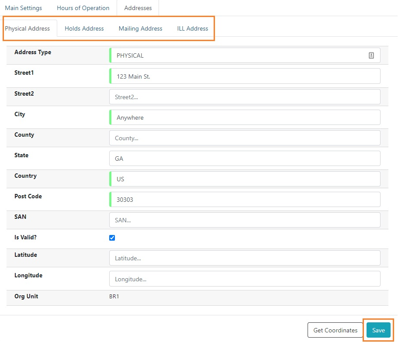398x342 pixels.
Task: Go to the ILL Address tab
Action: [193, 28]
